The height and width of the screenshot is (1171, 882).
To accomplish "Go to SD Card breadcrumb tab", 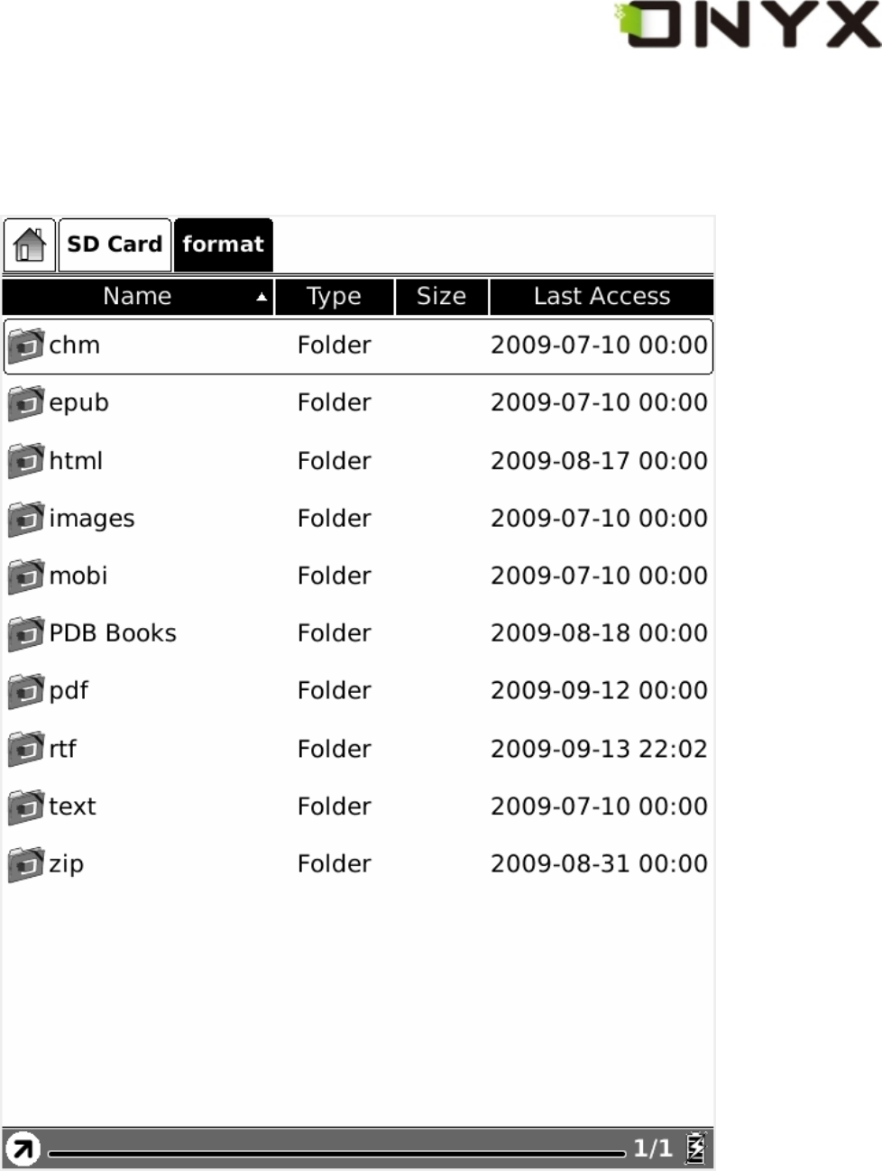I will click(115, 244).
